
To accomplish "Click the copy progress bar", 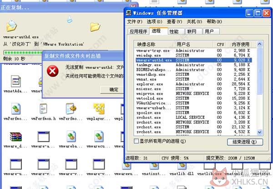I will point(24,53).
